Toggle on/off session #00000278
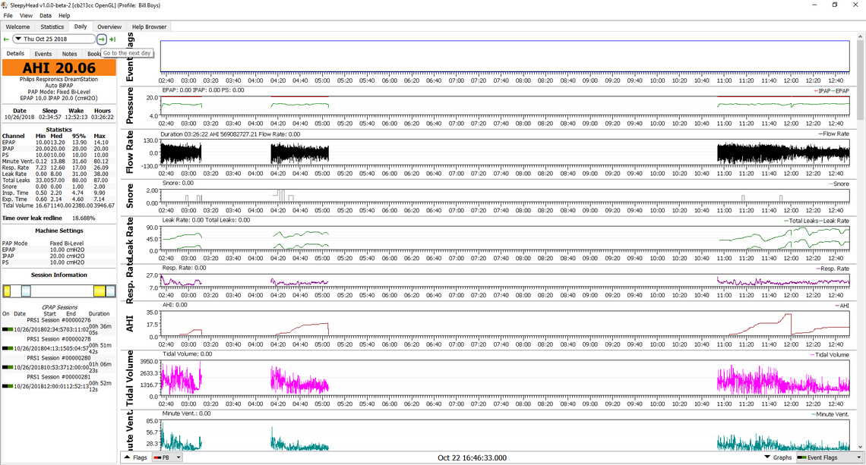866x465 pixels. pyautogui.click(x=7, y=348)
